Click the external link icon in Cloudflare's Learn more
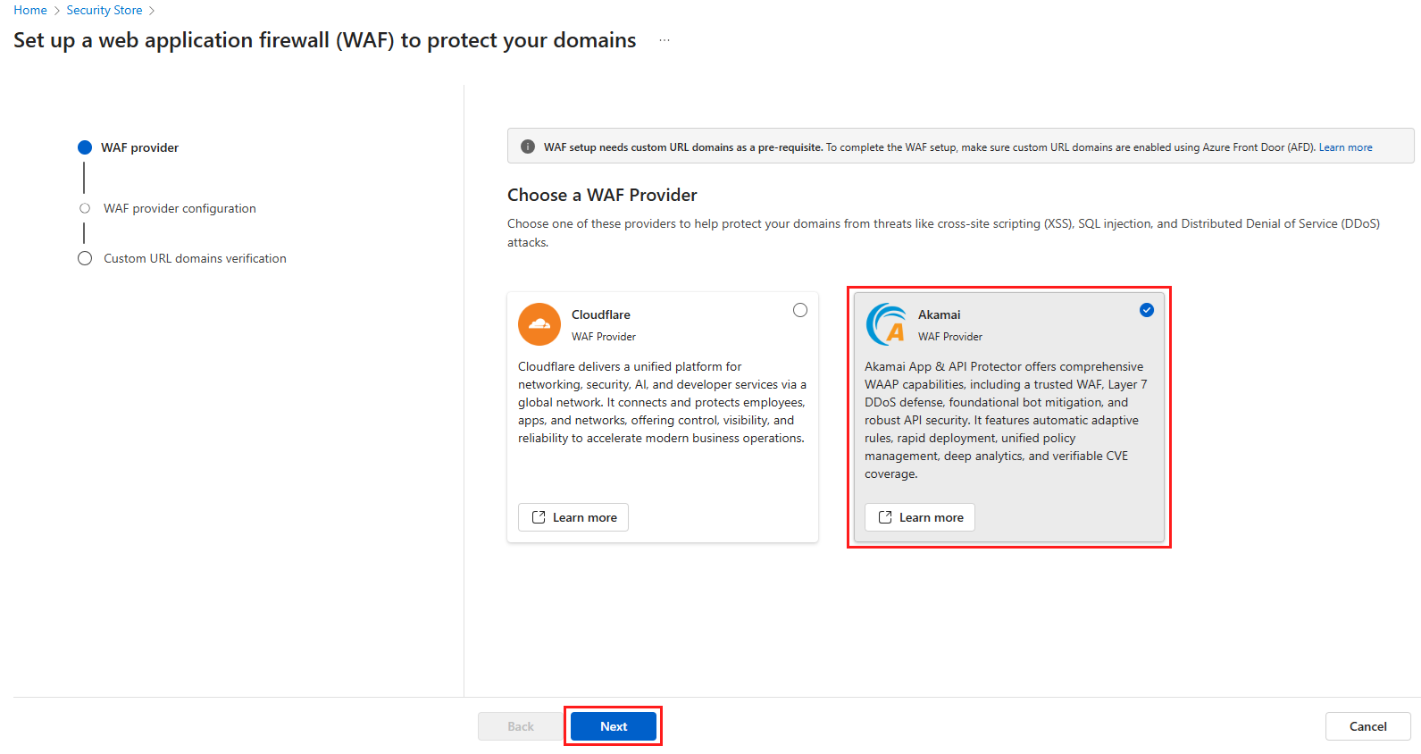This screenshot has height=754, width=1421. pyautogui.click(x=539, y=517)
